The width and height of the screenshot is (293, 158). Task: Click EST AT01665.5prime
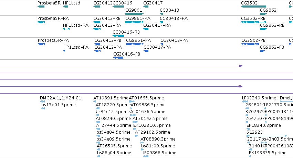146,98
